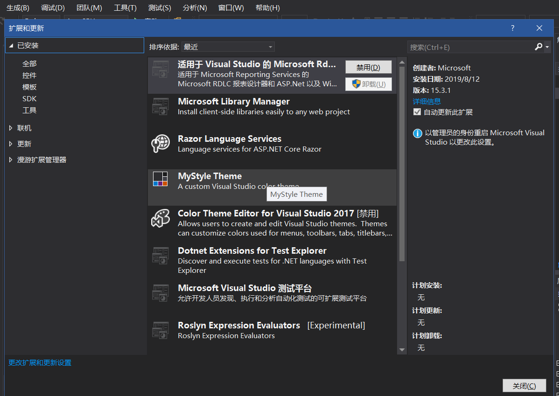Focus the 搜索(Ctrl+E) search field
Viewport: 559px width, 396px height.
[471, 47]
